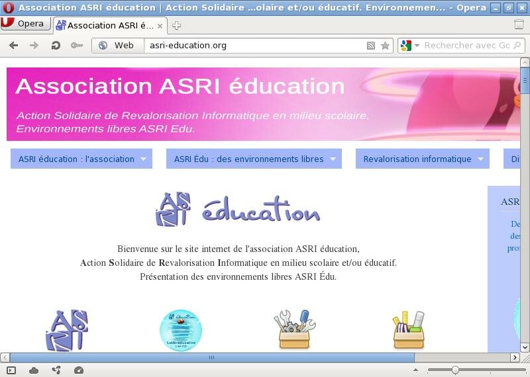Open the Opera main menu button
Screen dimensions: 530x377
25,24
